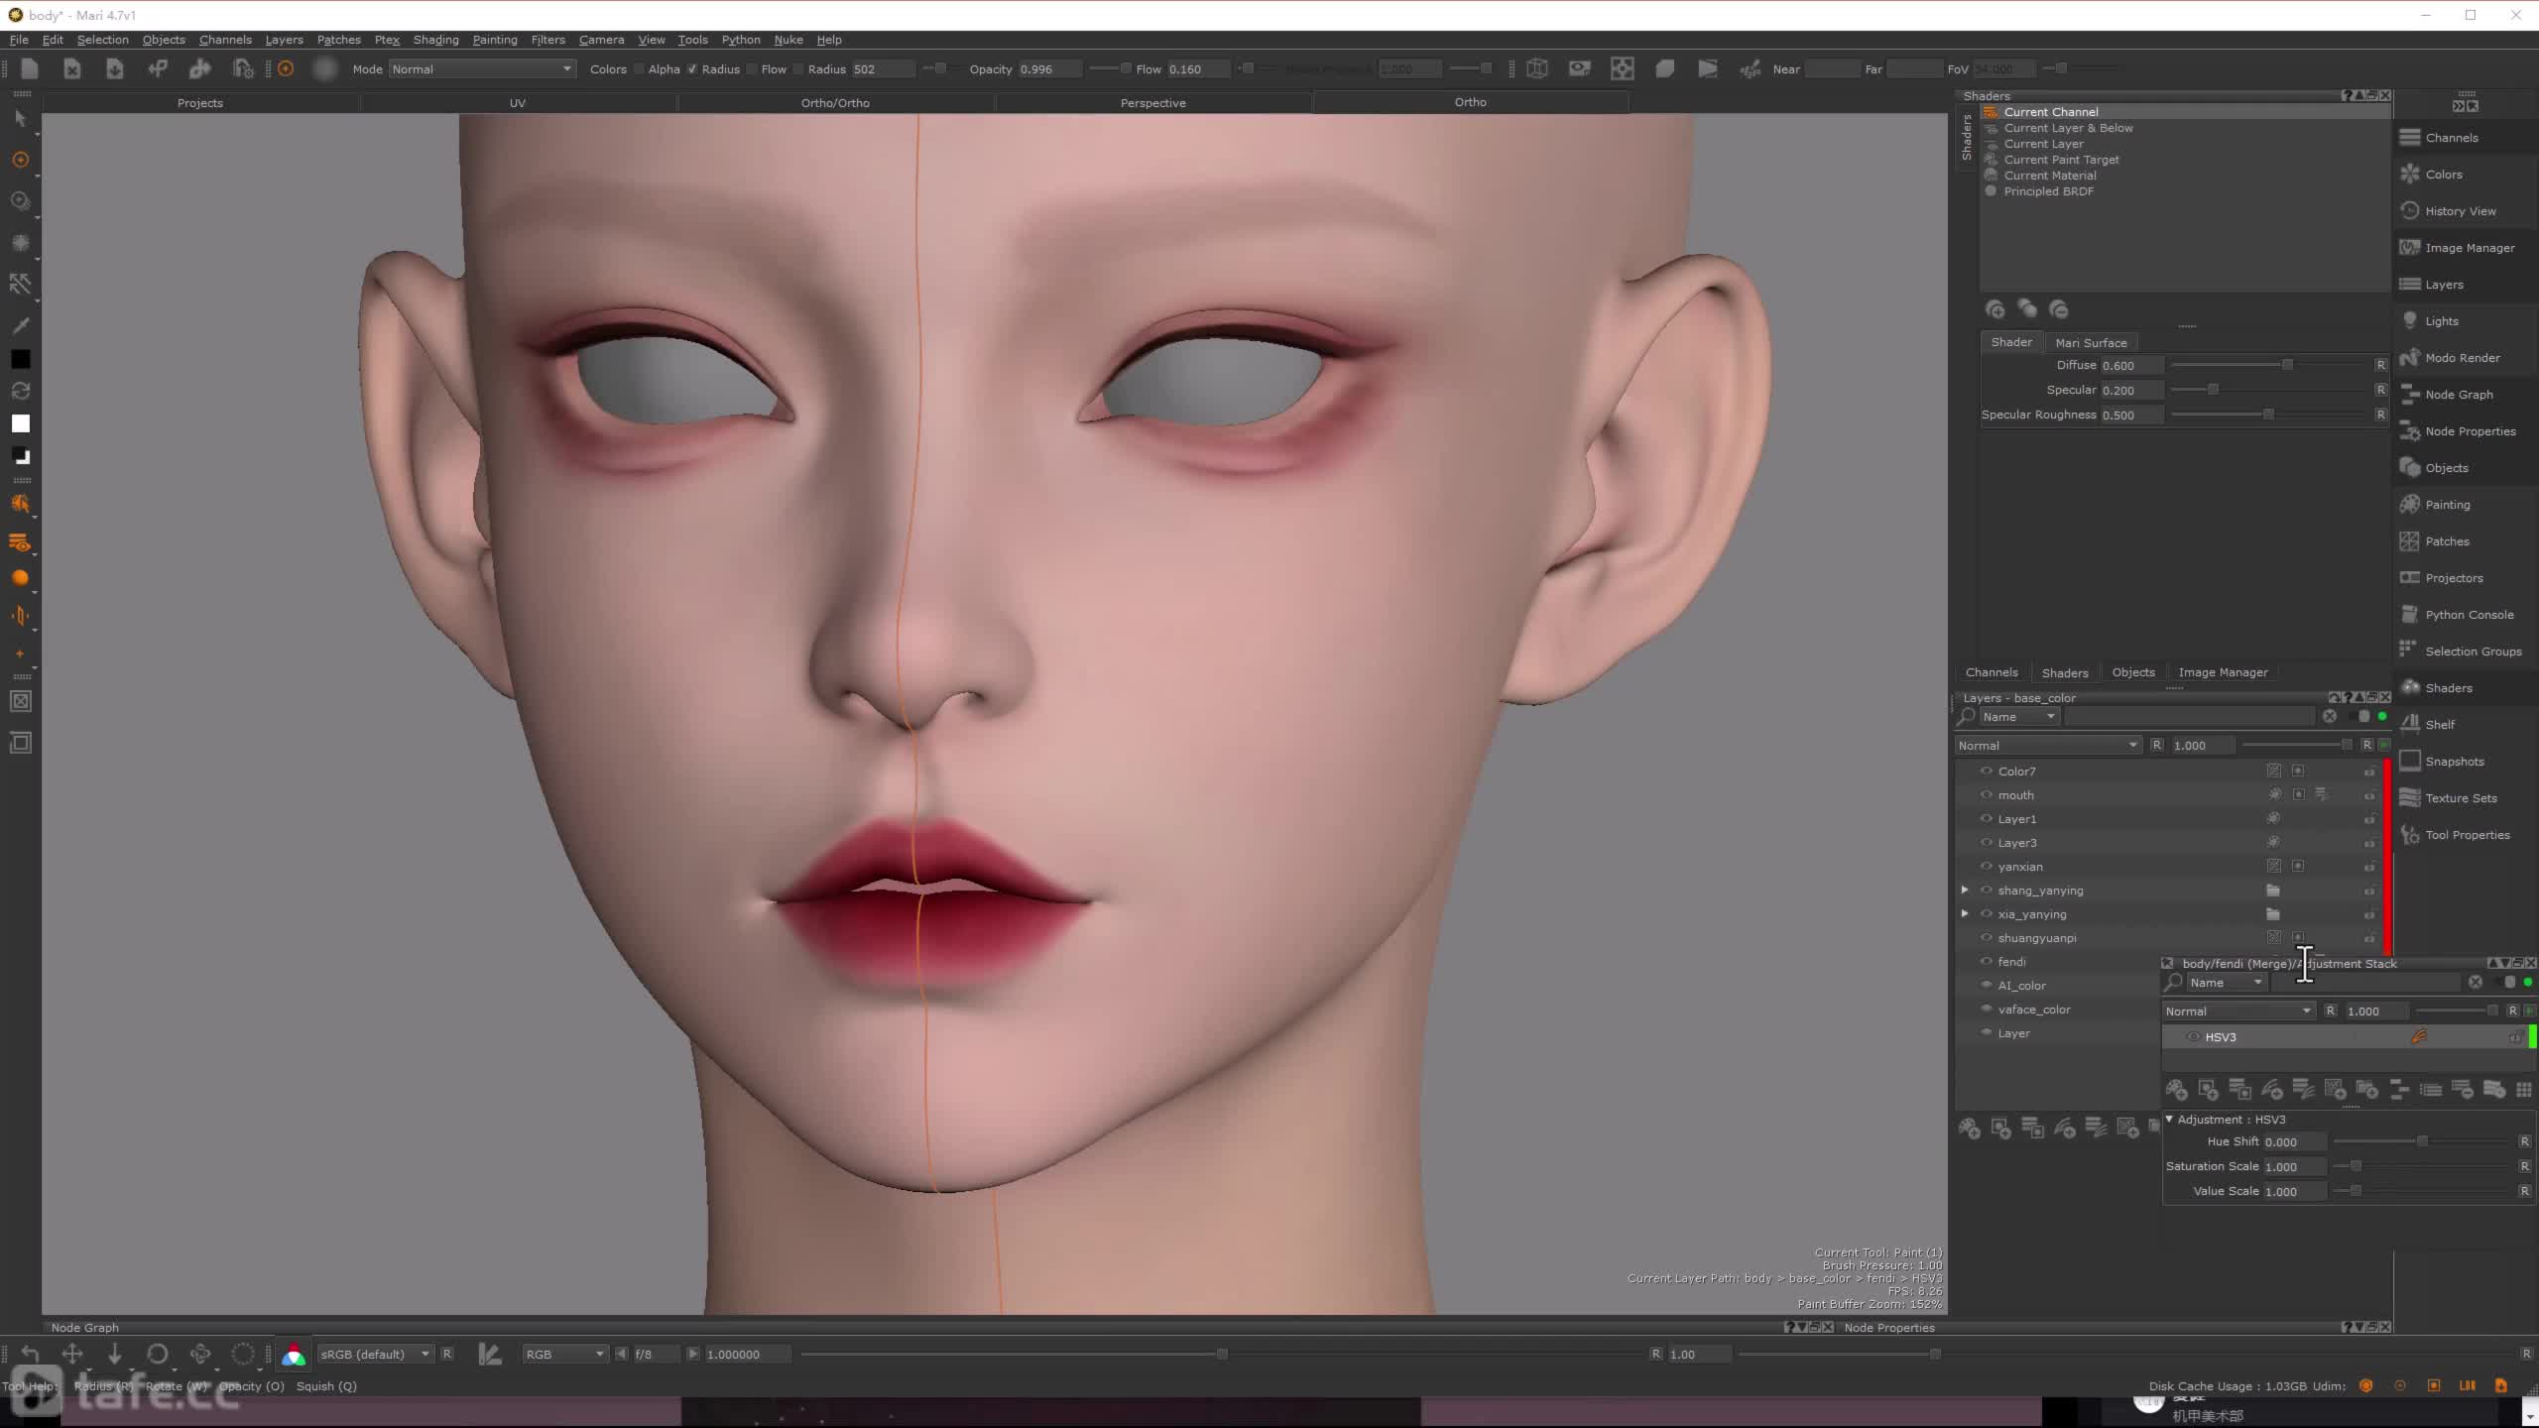Open the Snapshots palette

[x=2441, y=762]
